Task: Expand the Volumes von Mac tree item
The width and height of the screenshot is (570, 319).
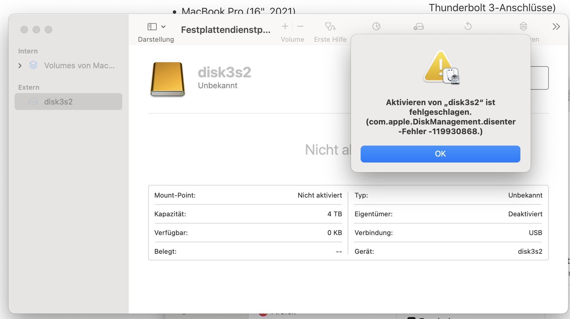Action: pos(20,66)
